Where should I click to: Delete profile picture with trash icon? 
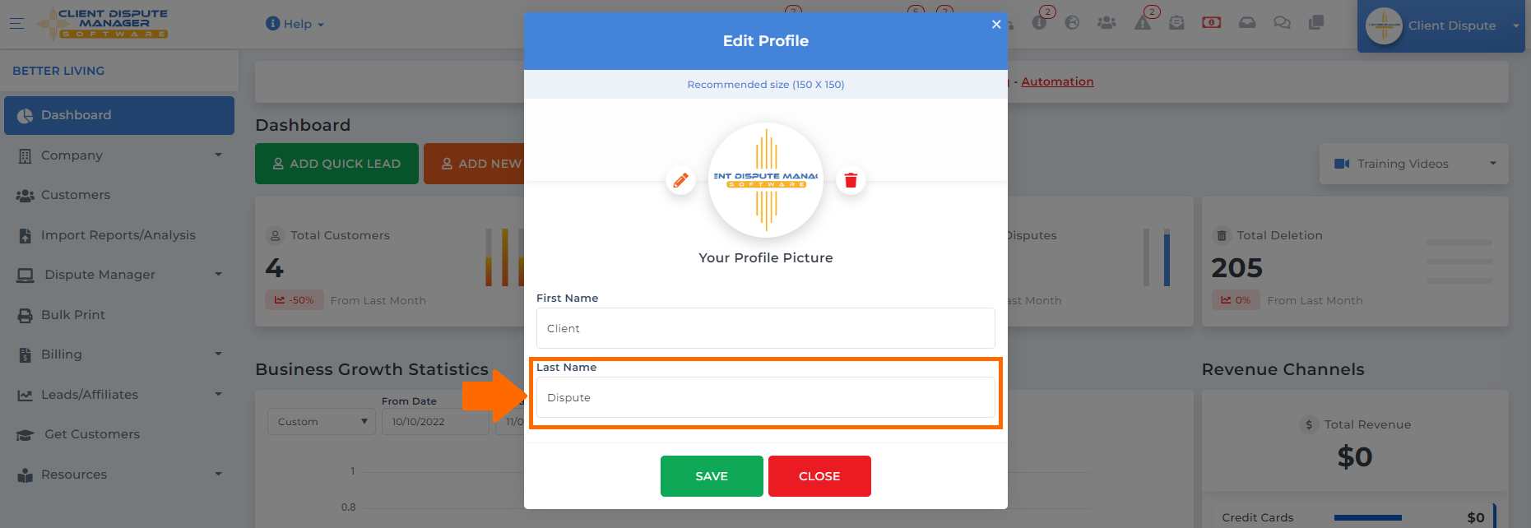pos(851,180)
